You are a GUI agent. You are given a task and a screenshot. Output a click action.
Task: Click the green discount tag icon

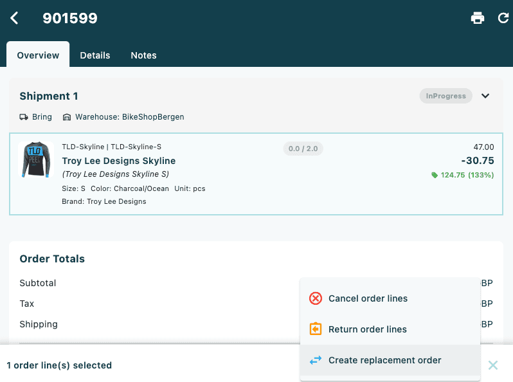[435, 175]
